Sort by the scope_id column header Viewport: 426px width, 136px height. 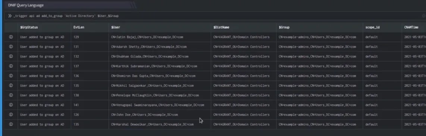click(x=372, y=28)
